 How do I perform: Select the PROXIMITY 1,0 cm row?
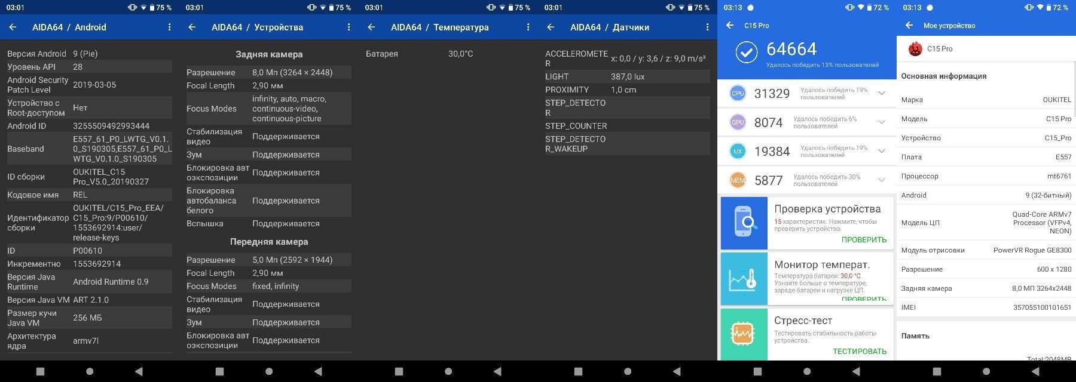[x=628, y=90]
